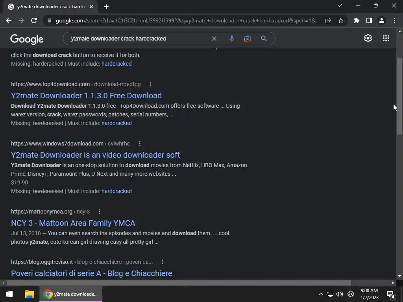
Task: Close the y2mate search tab
Action: coord(91,7)
